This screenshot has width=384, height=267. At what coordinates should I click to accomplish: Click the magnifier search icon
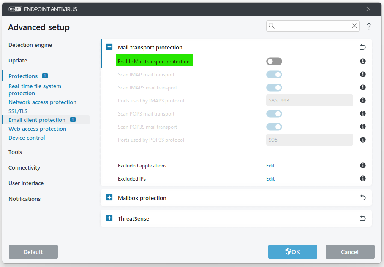pos(271,26)
